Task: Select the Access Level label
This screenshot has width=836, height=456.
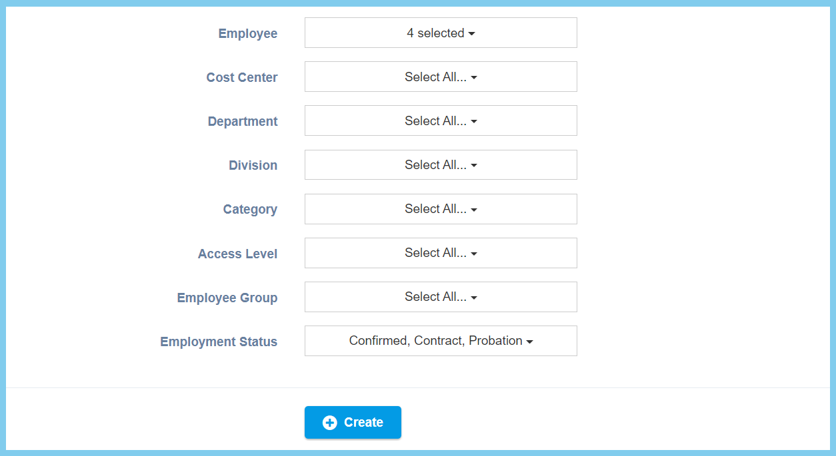Action: coord(237,254)
